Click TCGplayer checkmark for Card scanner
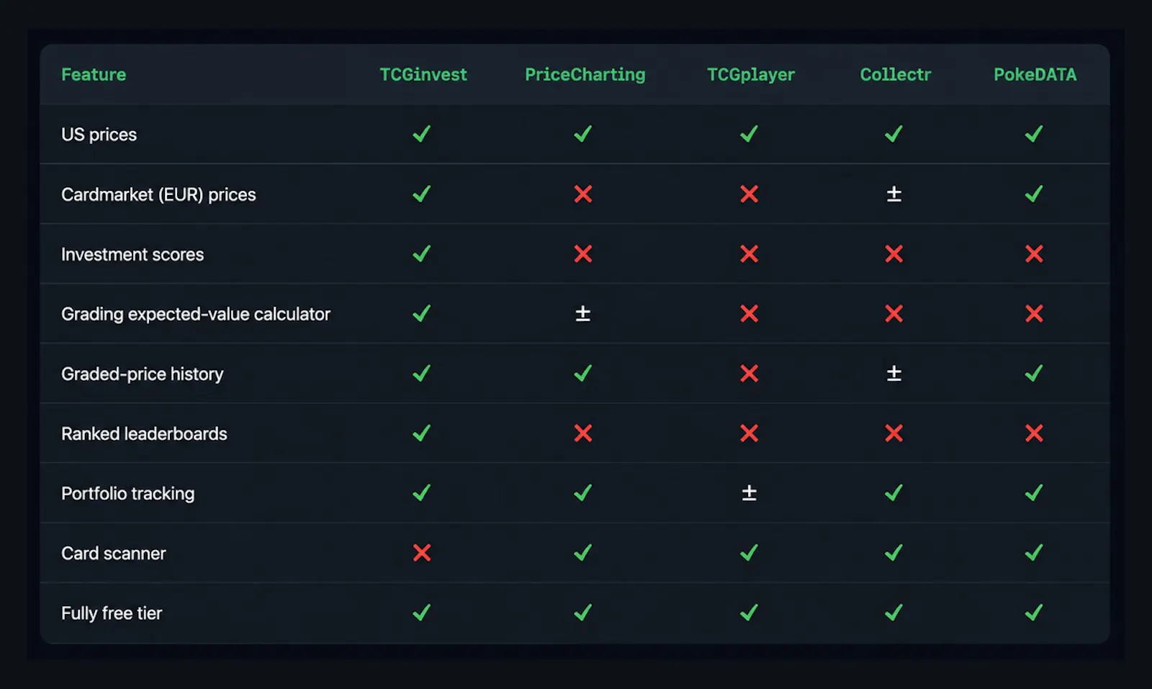The height and width of the screenshot is (689, 1152). (x=750, y=552)
